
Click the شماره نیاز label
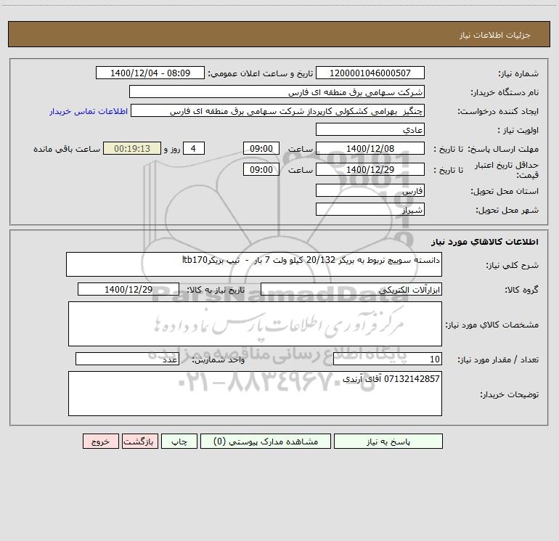point(518,74)
